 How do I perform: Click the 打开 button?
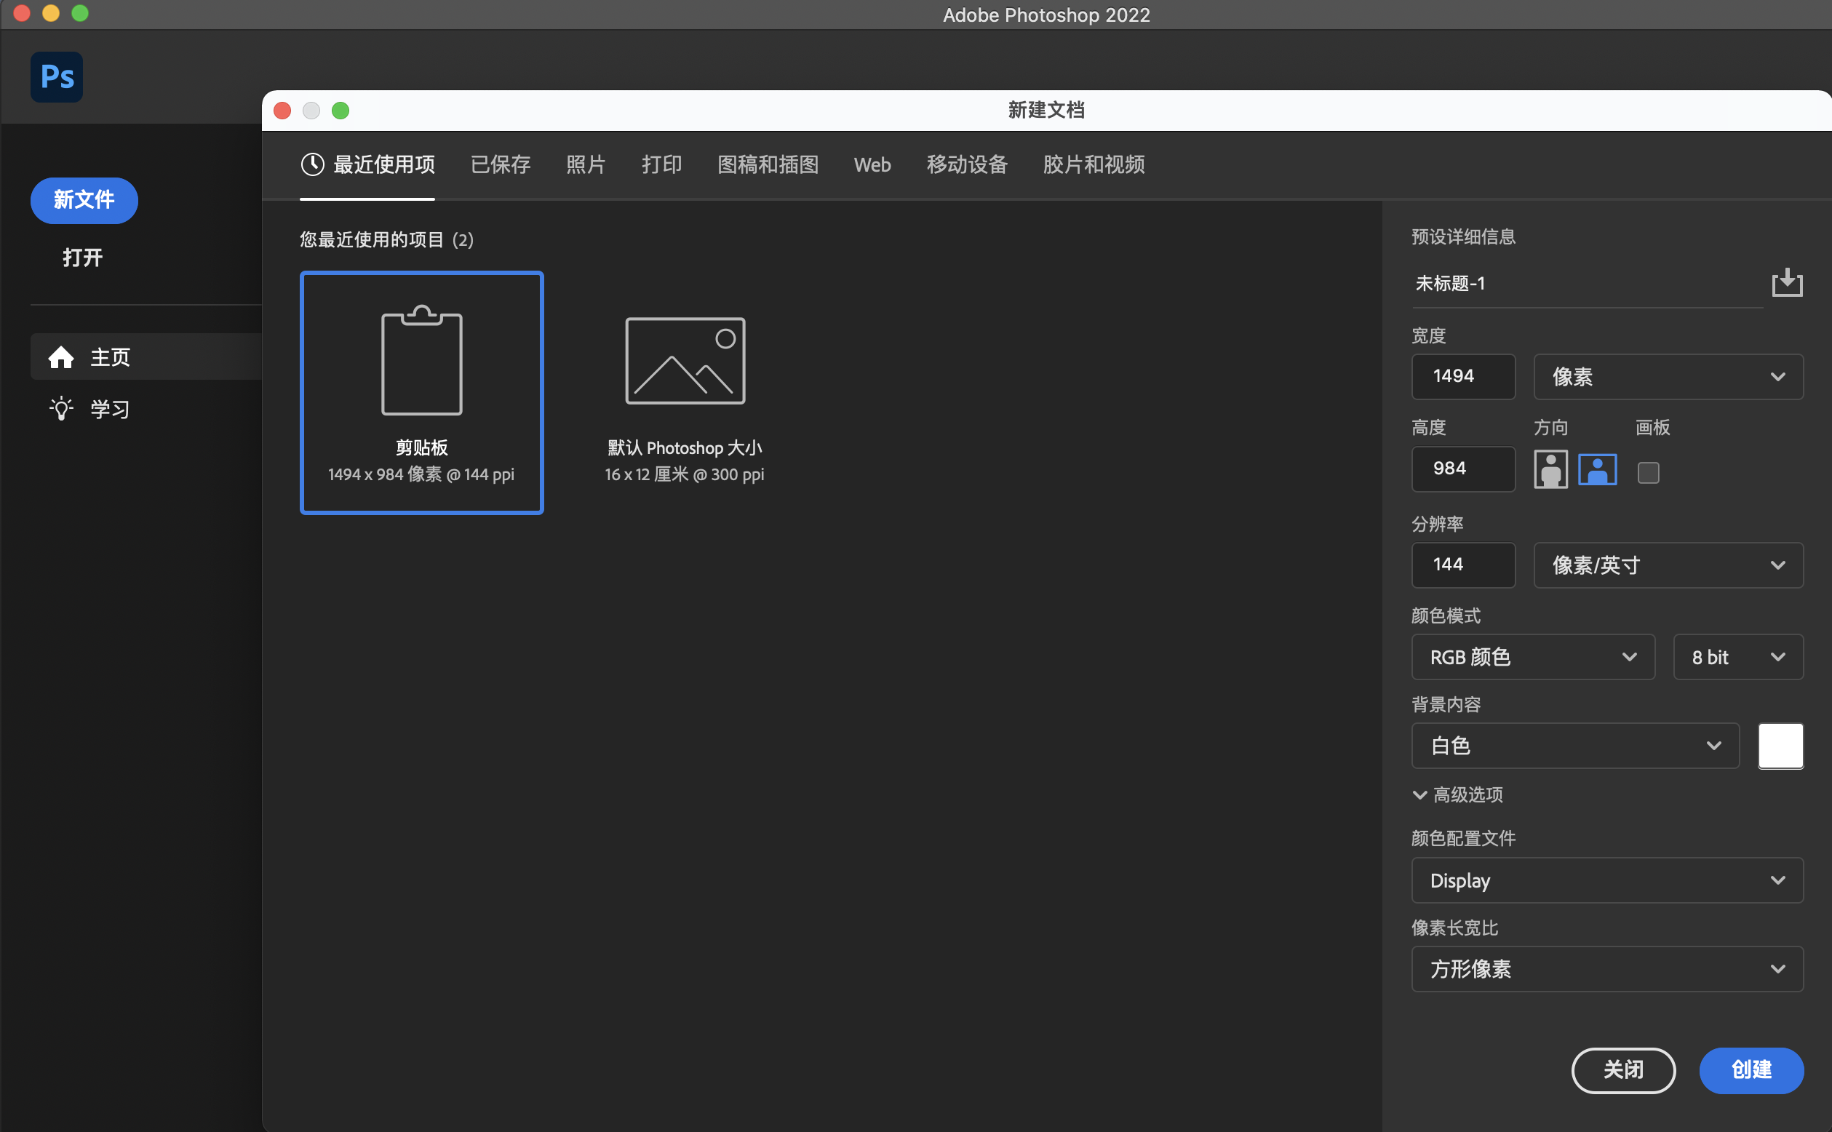click(x=82, y=258)
